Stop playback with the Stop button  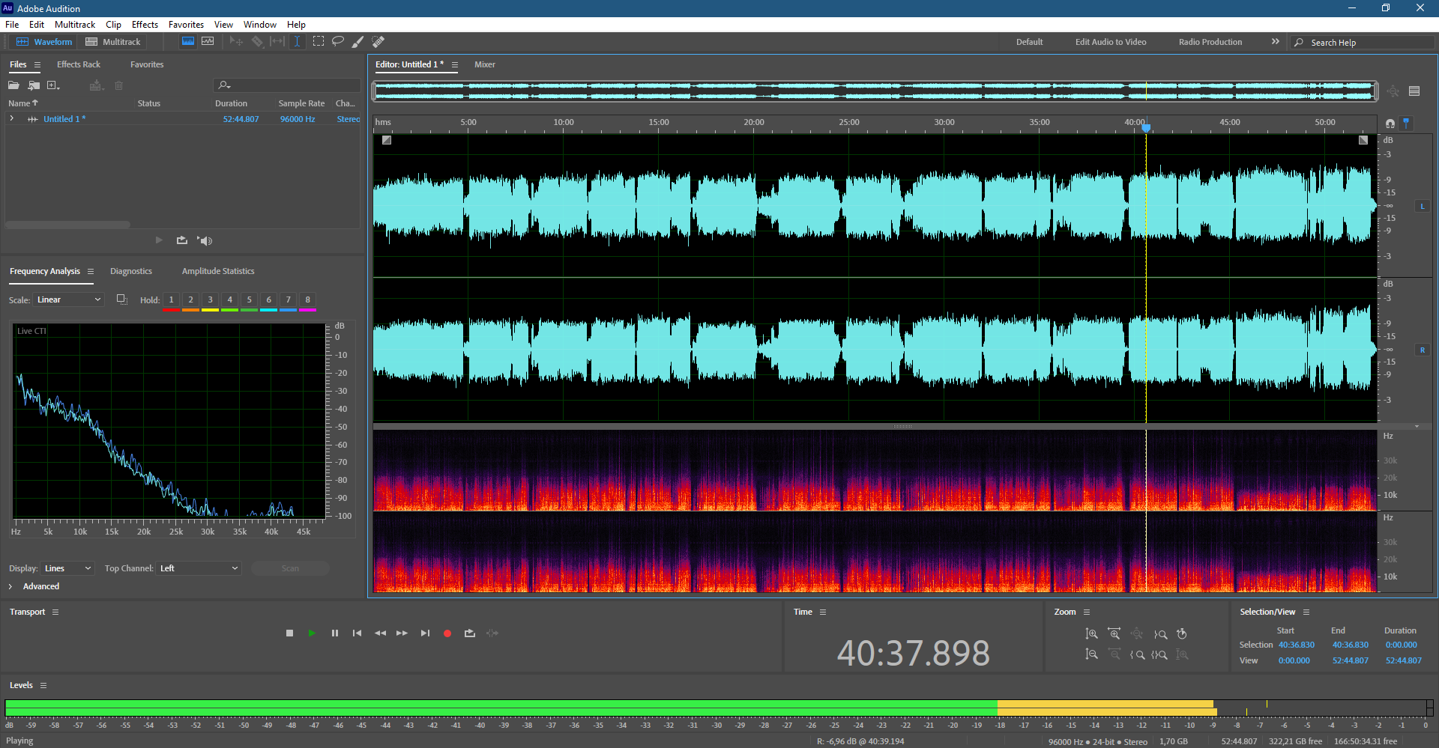290,633
